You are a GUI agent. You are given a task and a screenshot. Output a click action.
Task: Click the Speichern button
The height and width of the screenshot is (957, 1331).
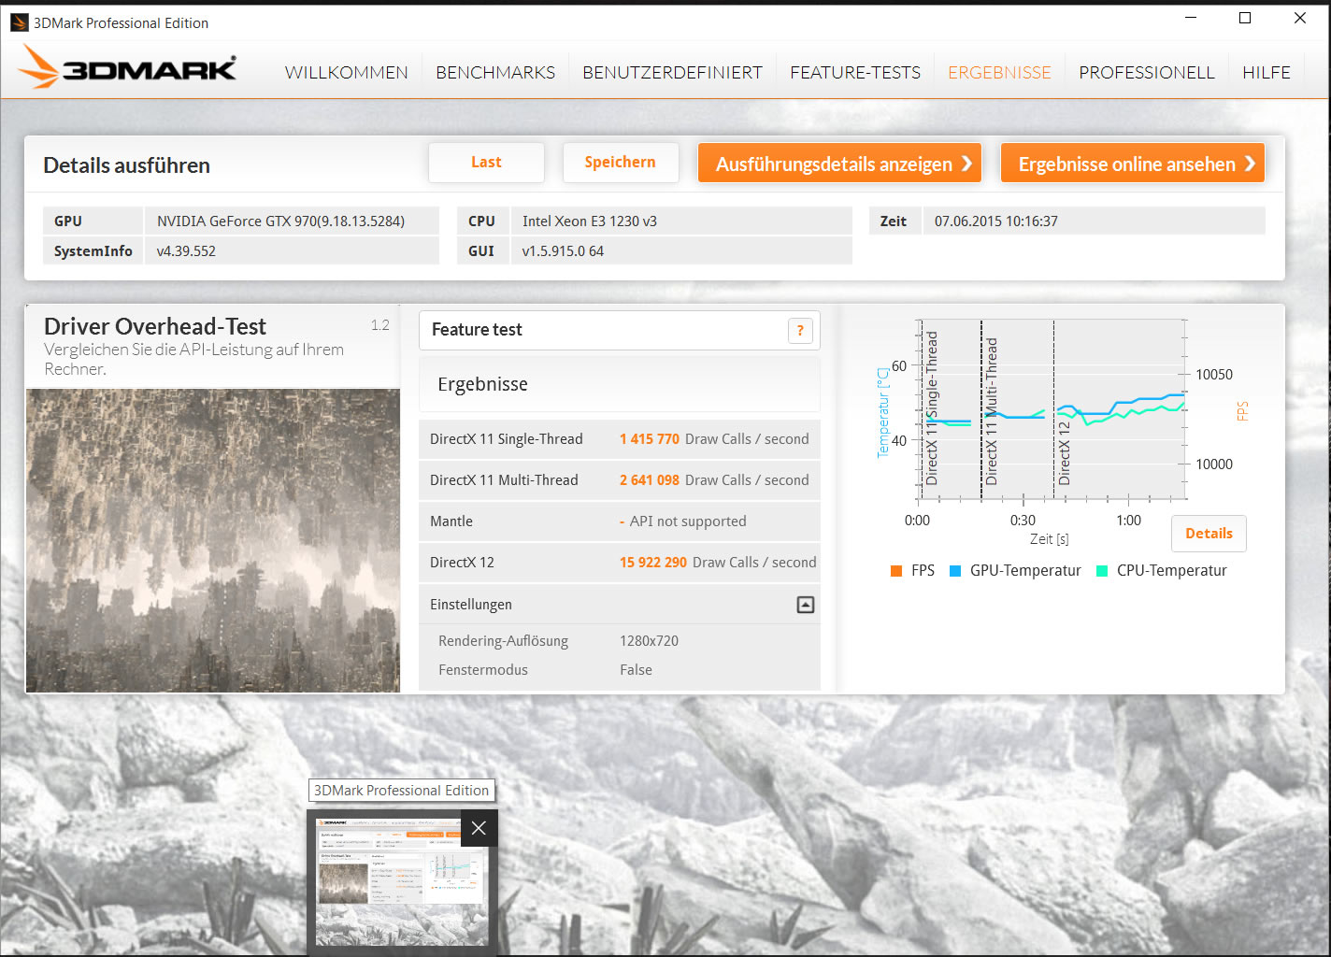tap(620, 163)
